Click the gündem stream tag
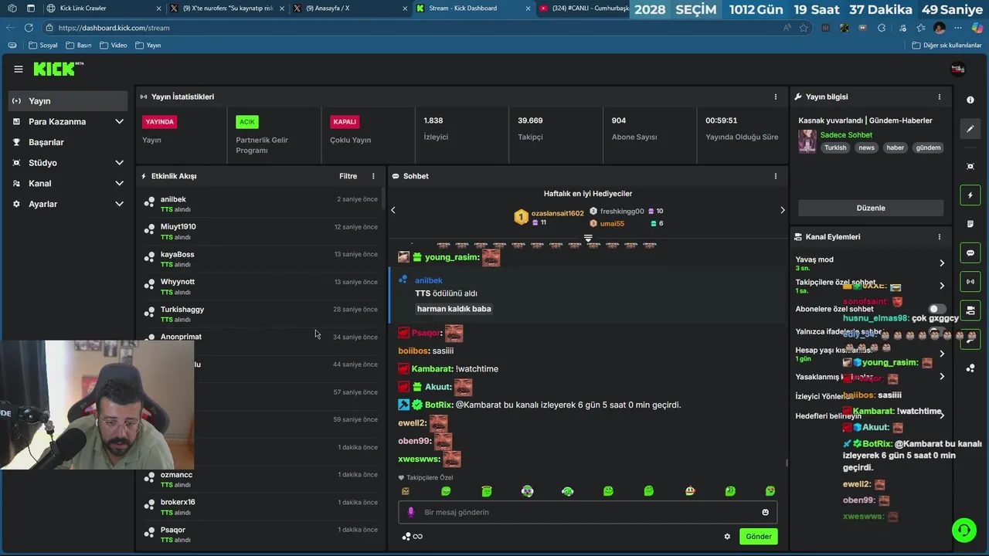This screenshot has height=556, width=989. pos(928,147)
